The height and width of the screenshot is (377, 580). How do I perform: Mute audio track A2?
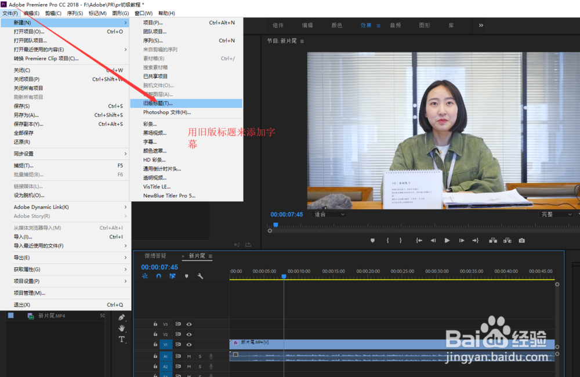pyautogui.click(x=189, y=367)
